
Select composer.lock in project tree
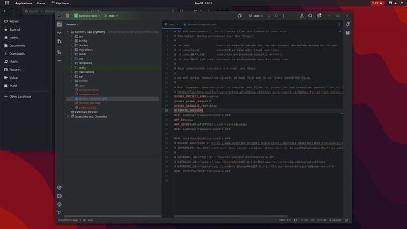pyautogui.click(x=88, y=94)
